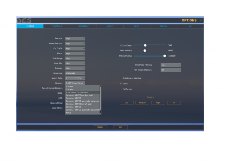This screenshot has width=232, height=164.
Task: Enable the Disable Aero Interface checkbox
Action: click(120, 78)
